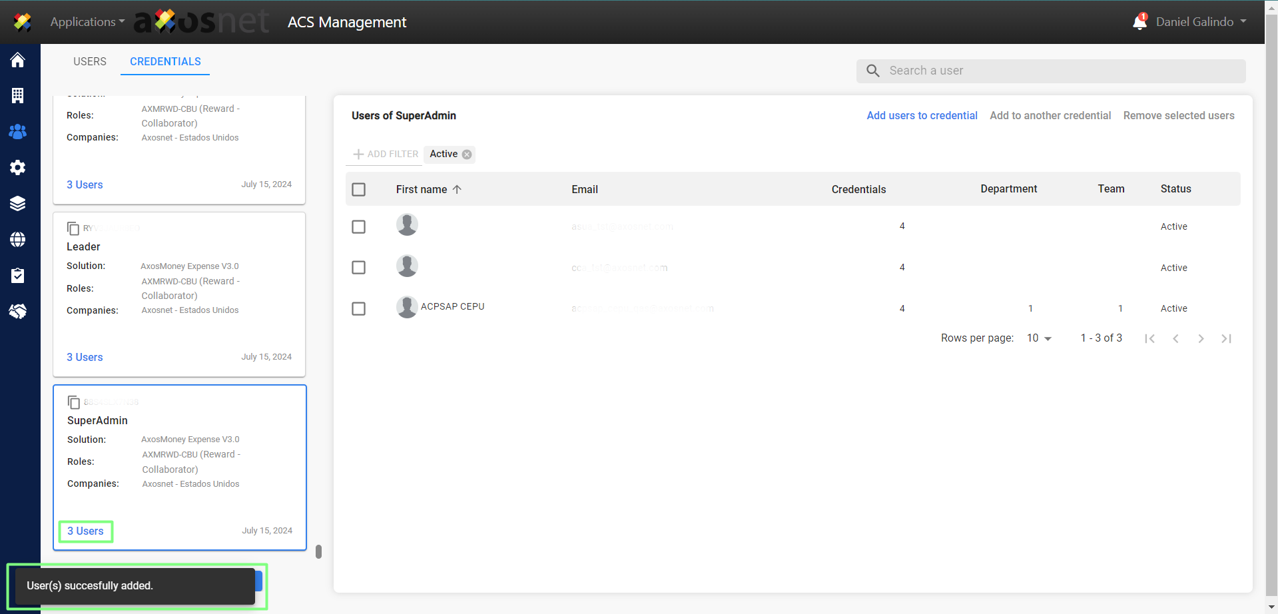Toggle the select-all header checkbox
The width and height of the screenshot is (1278, 614).
point(359,190)
